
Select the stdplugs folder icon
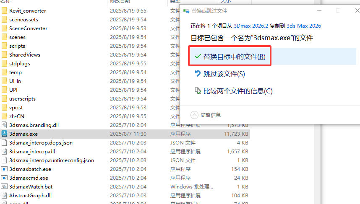pos(4,63)
